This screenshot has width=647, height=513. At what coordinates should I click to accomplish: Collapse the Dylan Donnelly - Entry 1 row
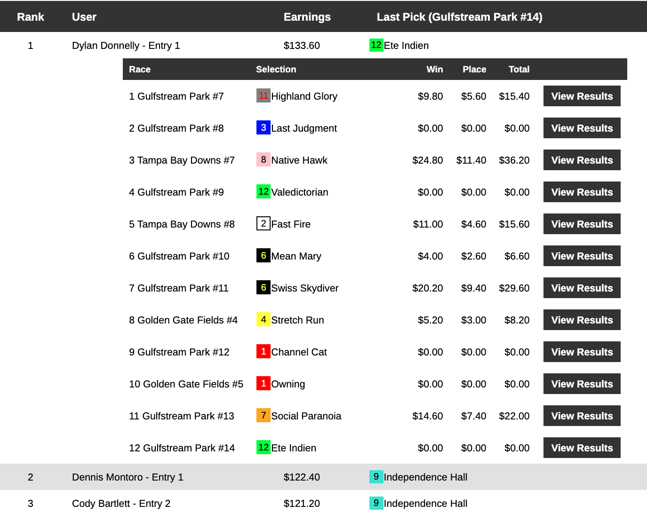[126, 46]
